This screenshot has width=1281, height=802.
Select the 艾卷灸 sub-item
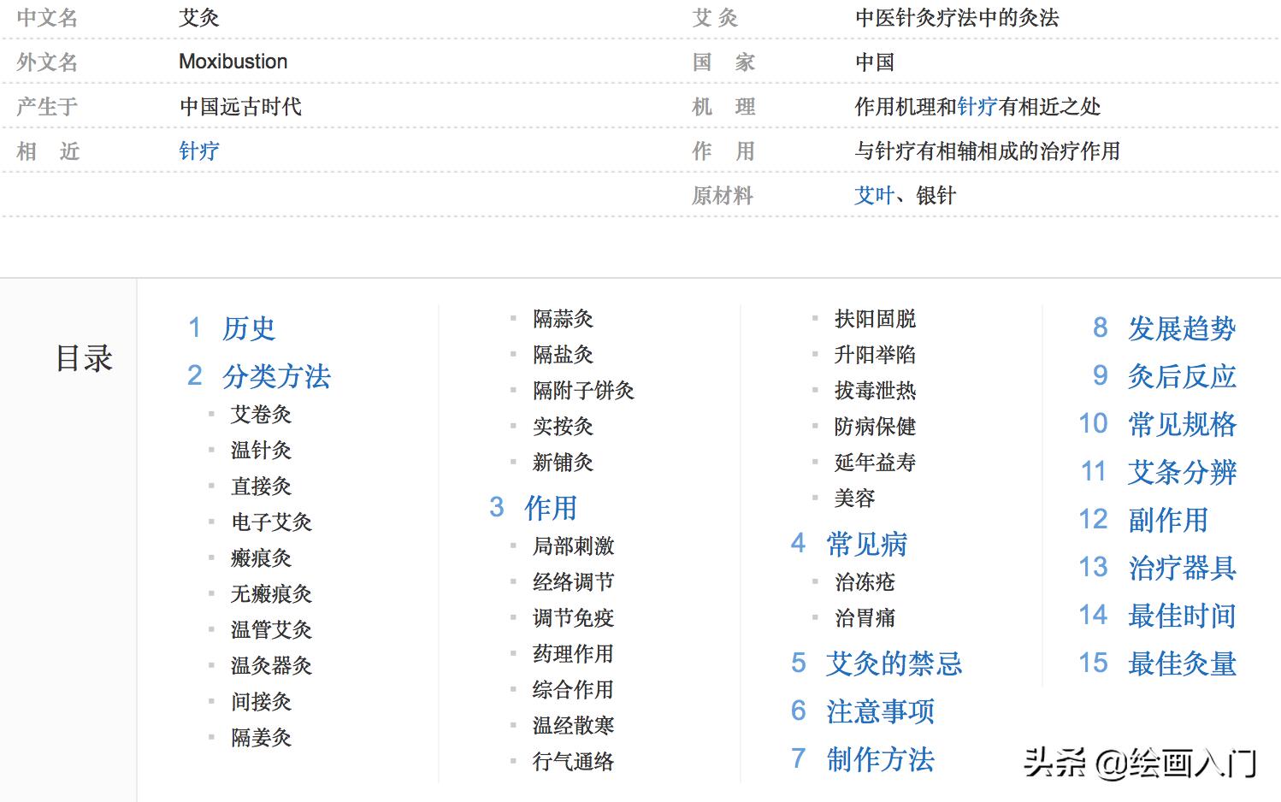click(261, 415)
